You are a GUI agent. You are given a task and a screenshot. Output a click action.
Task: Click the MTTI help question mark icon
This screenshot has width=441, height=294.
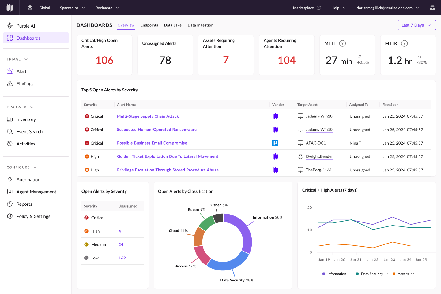tap(342, 43)
